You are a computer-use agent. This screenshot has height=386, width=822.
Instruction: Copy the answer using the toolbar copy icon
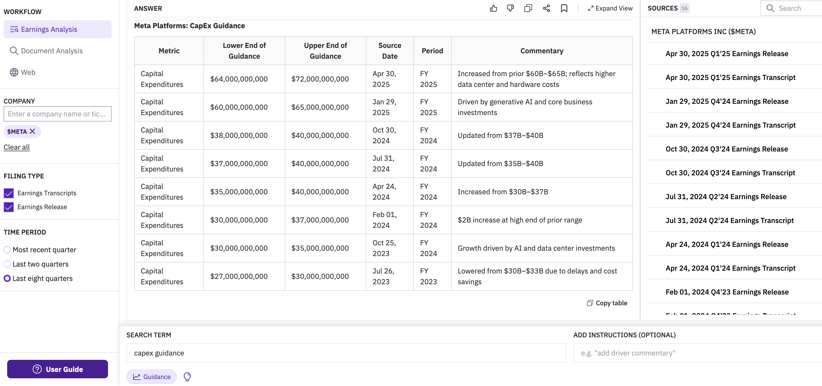tap(528, 8)
